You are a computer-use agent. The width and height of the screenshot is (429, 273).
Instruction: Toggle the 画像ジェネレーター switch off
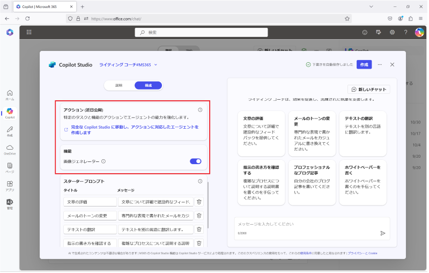pyautogui.click(x=196, y=162)
